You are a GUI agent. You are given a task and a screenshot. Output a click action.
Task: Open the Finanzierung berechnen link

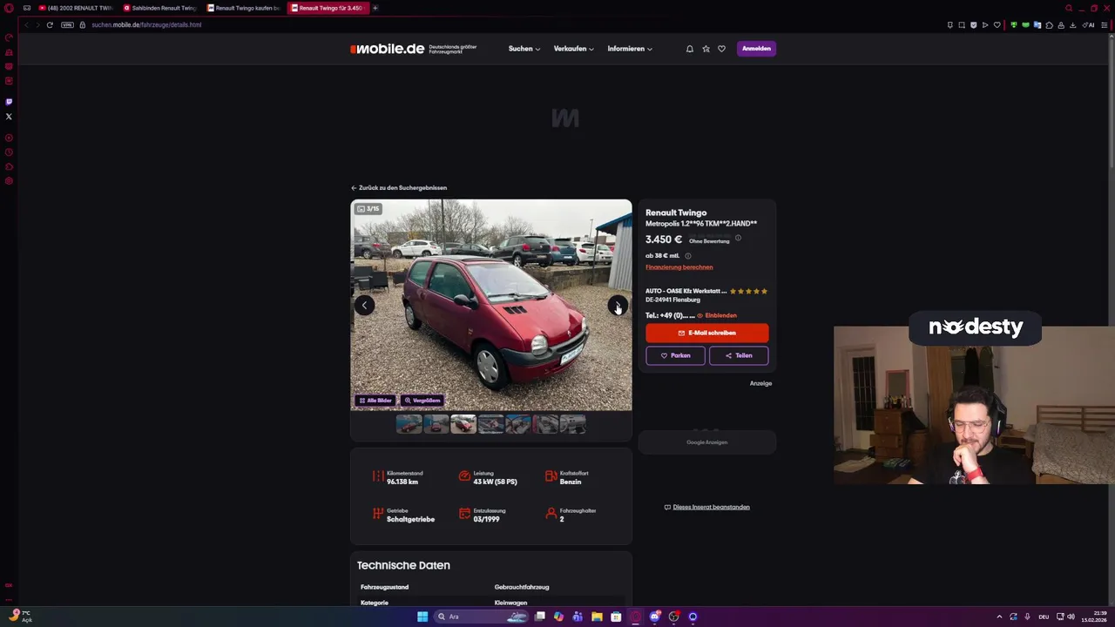click(679, 267)
